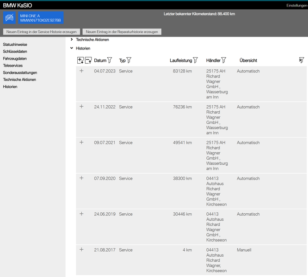308x277 pixels.
Task: Click the date 24.11.2022
Action: pyautogui.click(x=105, y=107)
